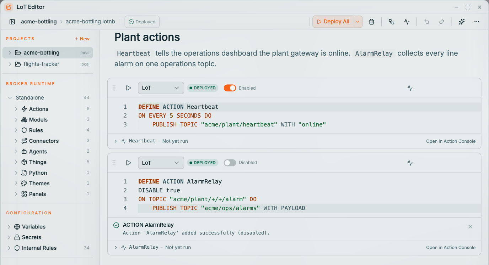Expand the flights-tracker project
The width and height of the screenshot is (489, 265).
pyautogui.click(x=10, y=64)
